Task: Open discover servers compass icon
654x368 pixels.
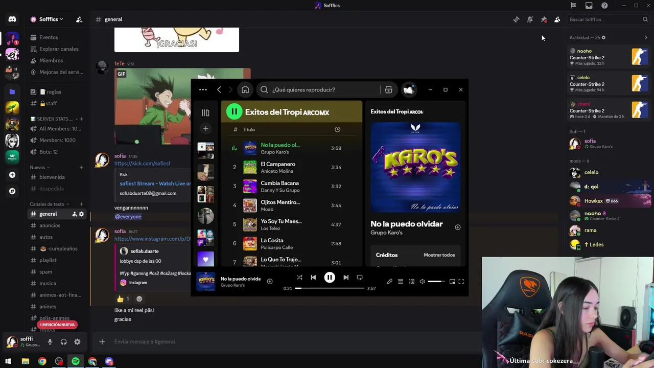Action: (x=12, y=191)
